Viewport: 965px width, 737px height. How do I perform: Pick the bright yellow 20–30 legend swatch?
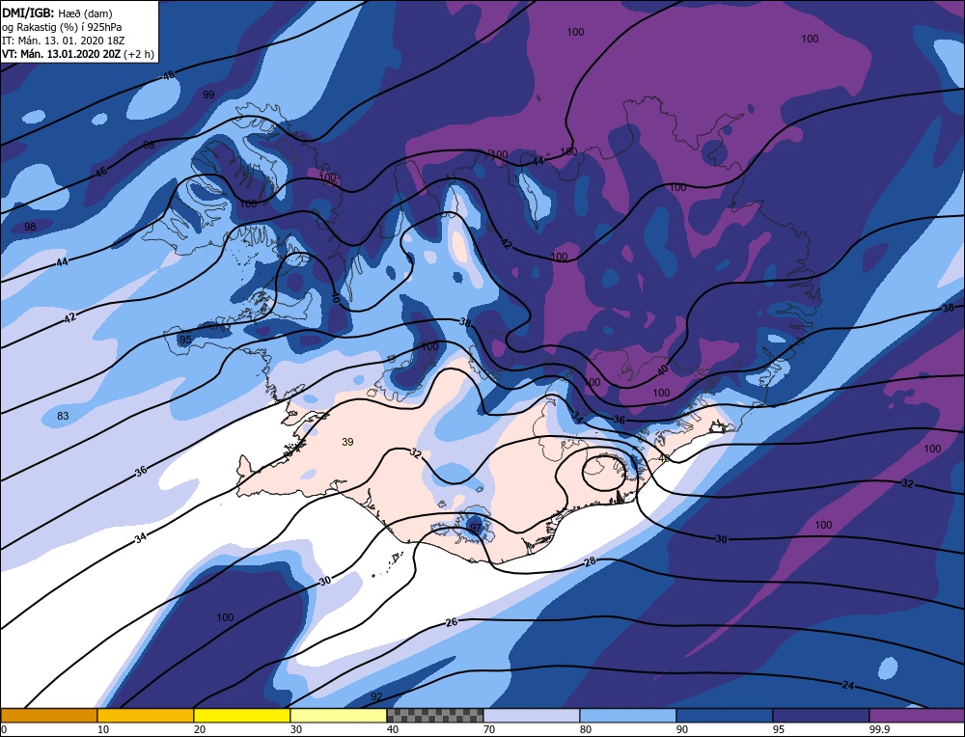[242, 715]
